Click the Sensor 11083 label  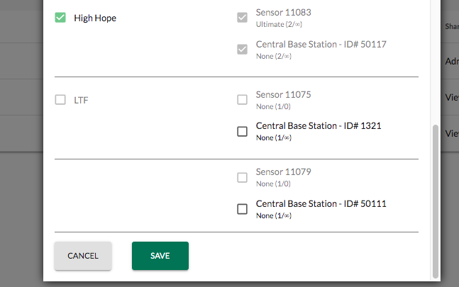click(x=283, y=12)
